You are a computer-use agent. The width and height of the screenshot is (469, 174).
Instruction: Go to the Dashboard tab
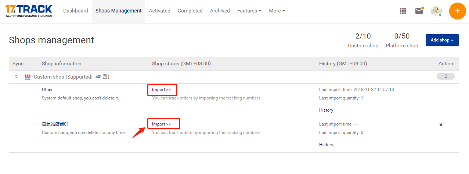pos(76,11)
